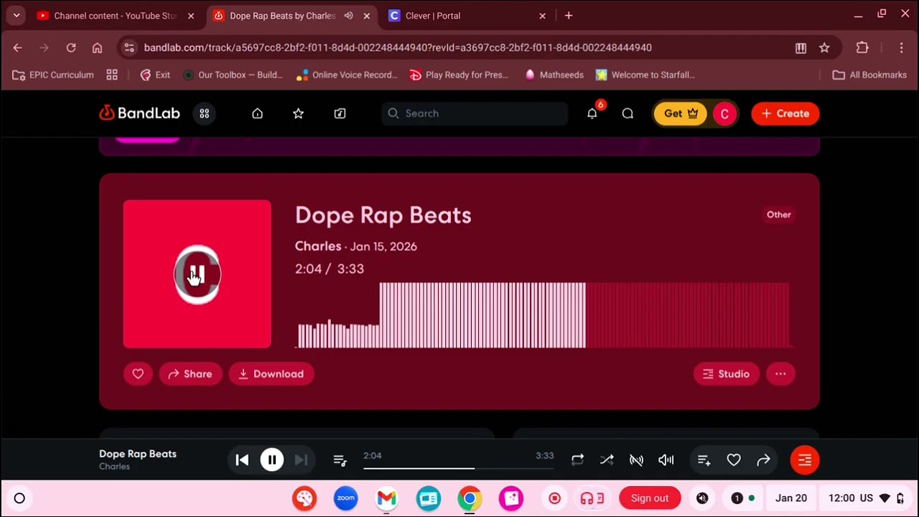Go back to the previous page
The image size is (919, 517).
[18, 47]
